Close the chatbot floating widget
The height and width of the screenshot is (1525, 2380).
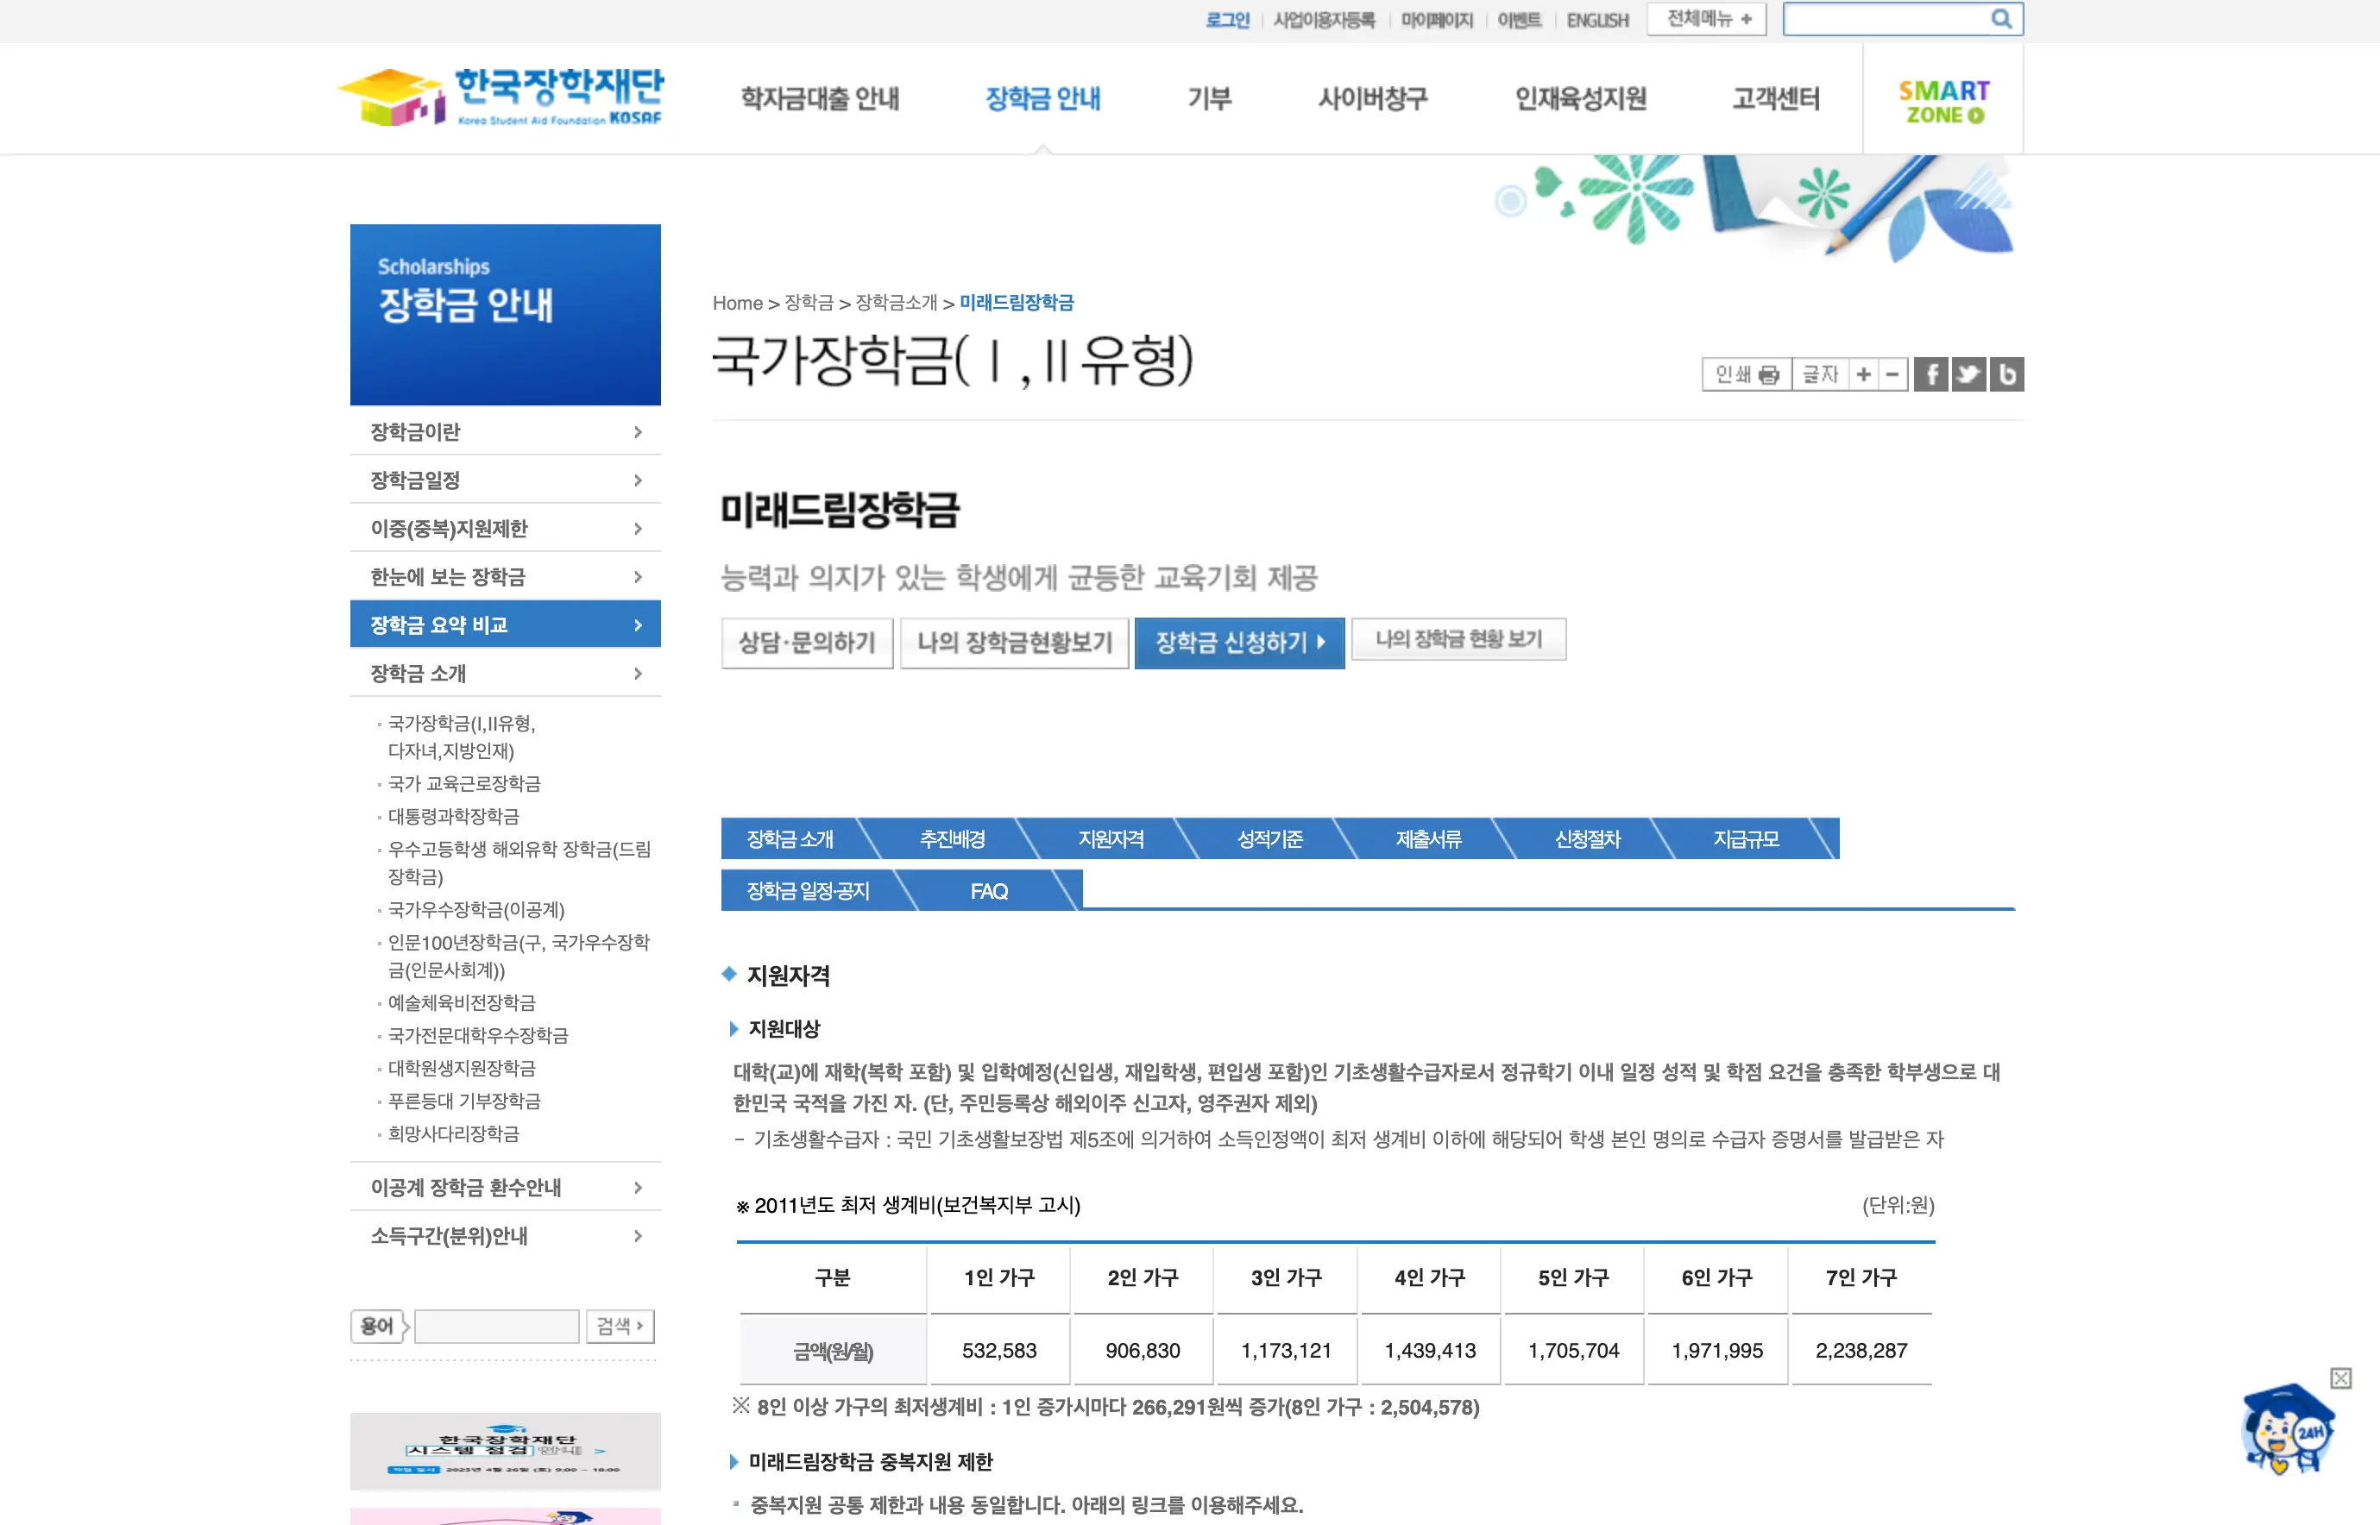[2340, 1378]
